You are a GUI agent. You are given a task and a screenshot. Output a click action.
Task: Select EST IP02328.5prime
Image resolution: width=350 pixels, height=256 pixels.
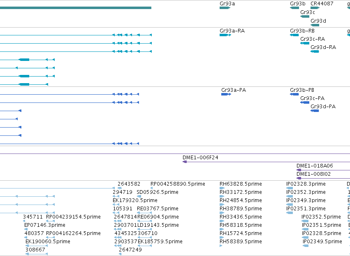click(305, 237)
